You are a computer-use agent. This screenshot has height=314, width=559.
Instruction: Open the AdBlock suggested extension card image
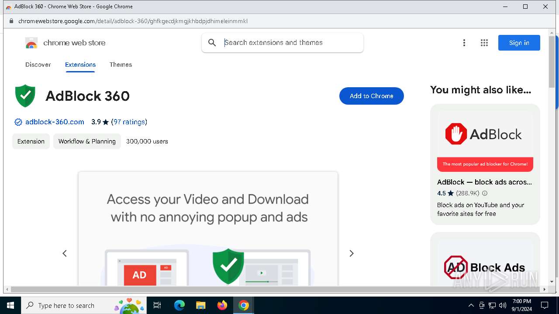click(485, 141)
